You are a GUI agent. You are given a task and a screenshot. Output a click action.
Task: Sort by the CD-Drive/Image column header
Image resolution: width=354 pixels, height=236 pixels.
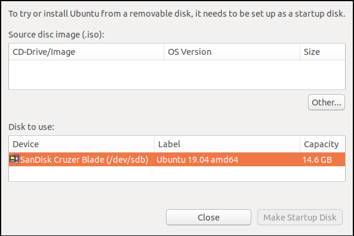[86, 52]
